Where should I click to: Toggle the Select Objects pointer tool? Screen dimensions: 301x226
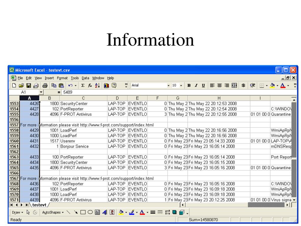pos(28,212)
